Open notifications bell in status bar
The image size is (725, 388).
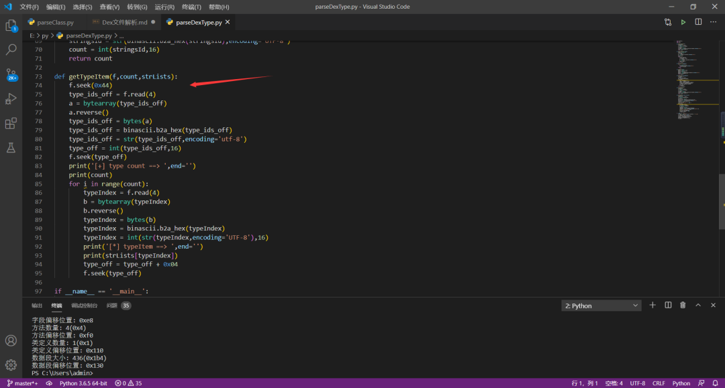pyautogui.click(x=716, y=383)
